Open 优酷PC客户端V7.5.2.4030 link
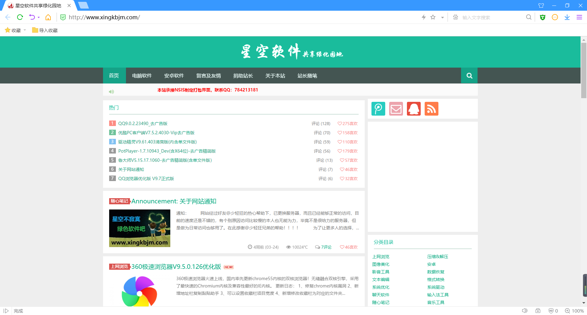The width and height of the screenshot is (587, 315). [x=156, y=133]
